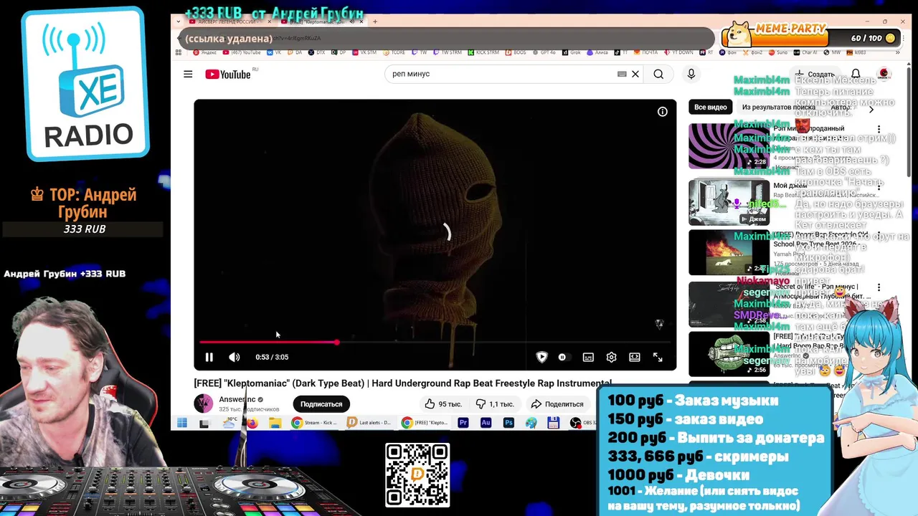Screen dimensions: 918x516
Task: Open the weather widget on taskbar
Action: pyautogui.click(x=230, y=423)
